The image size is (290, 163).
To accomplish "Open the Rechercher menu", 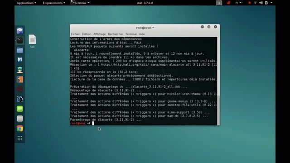I will click(x=116, y=34).
